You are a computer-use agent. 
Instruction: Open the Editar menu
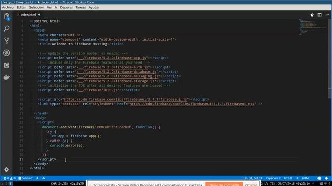[x=21, y=7]
